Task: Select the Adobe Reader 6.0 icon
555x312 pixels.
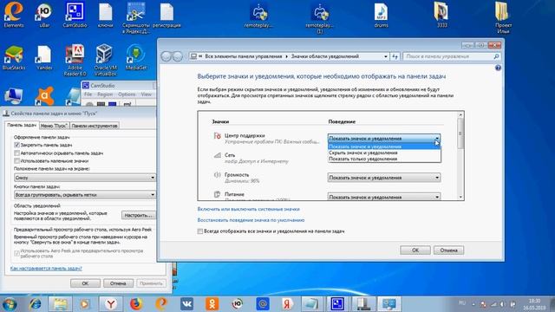Action: (x=75, y=60)
